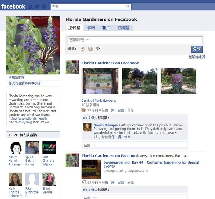Screen dimensions: 215x199
Task: Open Susan Gillespie's profile name link
Action: pos(106,125)
